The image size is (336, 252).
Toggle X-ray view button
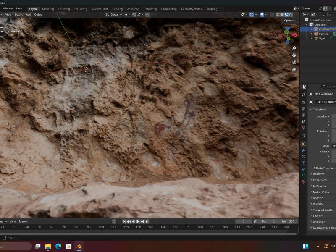point(272,15)
